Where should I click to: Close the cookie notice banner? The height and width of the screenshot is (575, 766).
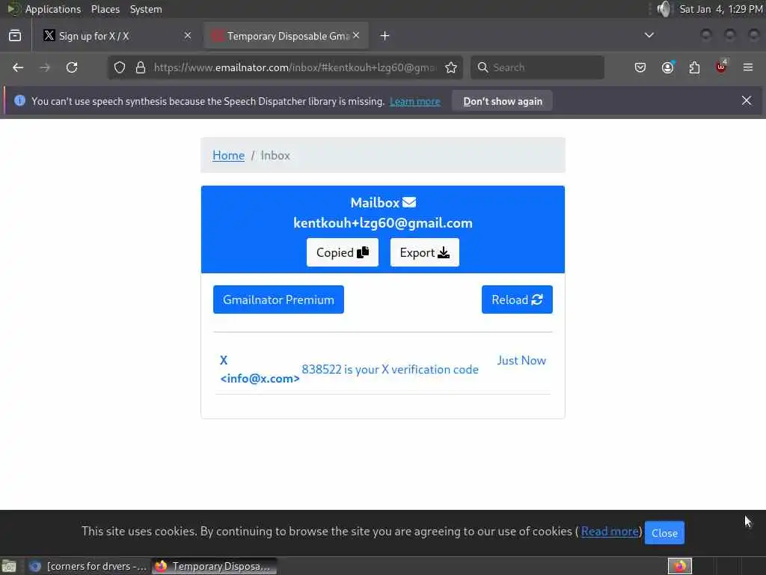(664, 533)
